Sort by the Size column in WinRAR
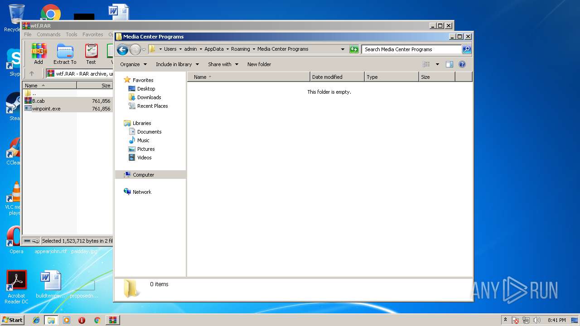 pyautogui.click(x=95, y=85)
